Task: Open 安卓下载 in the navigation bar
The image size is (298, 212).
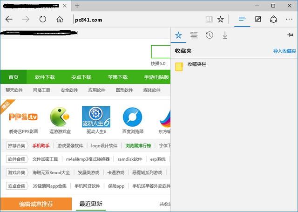Action: [x=81, y=77]
